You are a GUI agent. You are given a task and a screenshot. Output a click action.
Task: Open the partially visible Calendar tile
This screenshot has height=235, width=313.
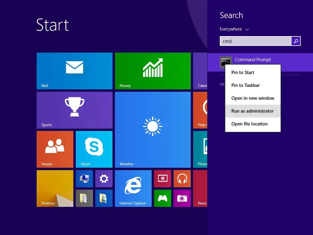click(200, 71)
